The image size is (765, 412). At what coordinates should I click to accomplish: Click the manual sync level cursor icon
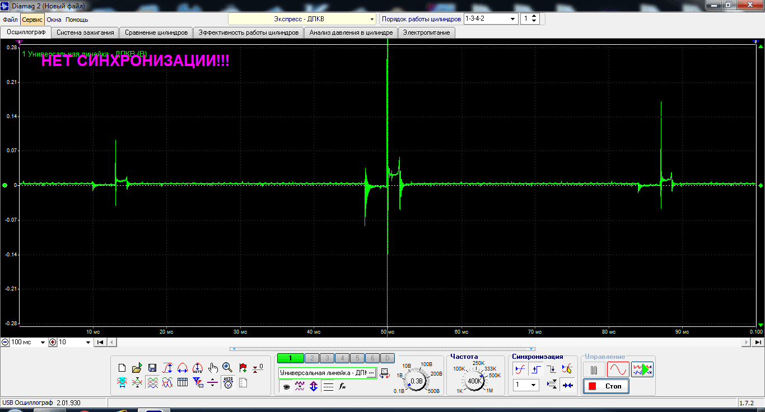[x=567, y=369]
